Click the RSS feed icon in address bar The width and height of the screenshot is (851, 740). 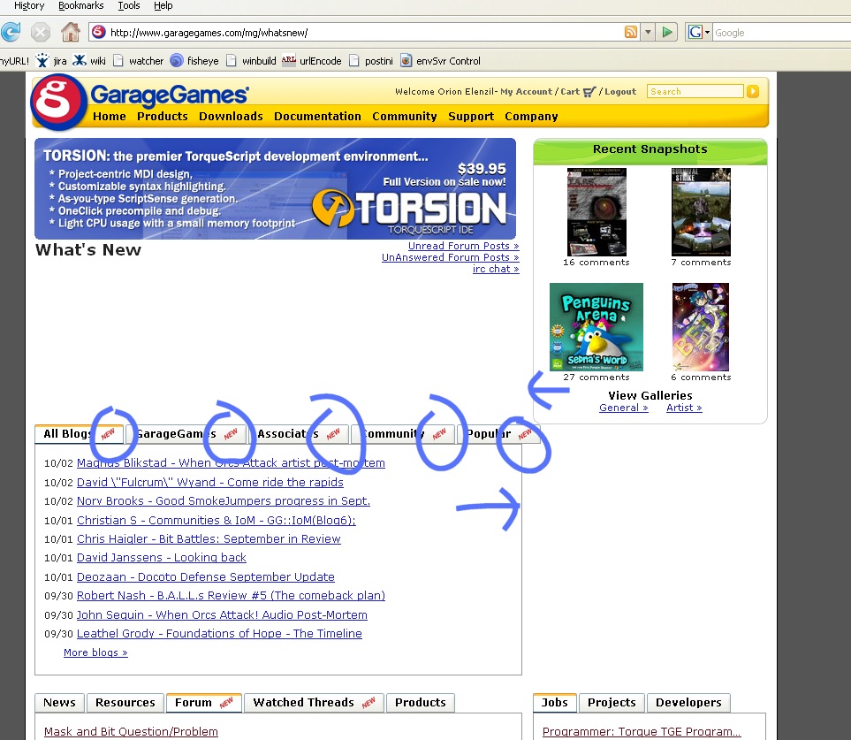[631, 33]
